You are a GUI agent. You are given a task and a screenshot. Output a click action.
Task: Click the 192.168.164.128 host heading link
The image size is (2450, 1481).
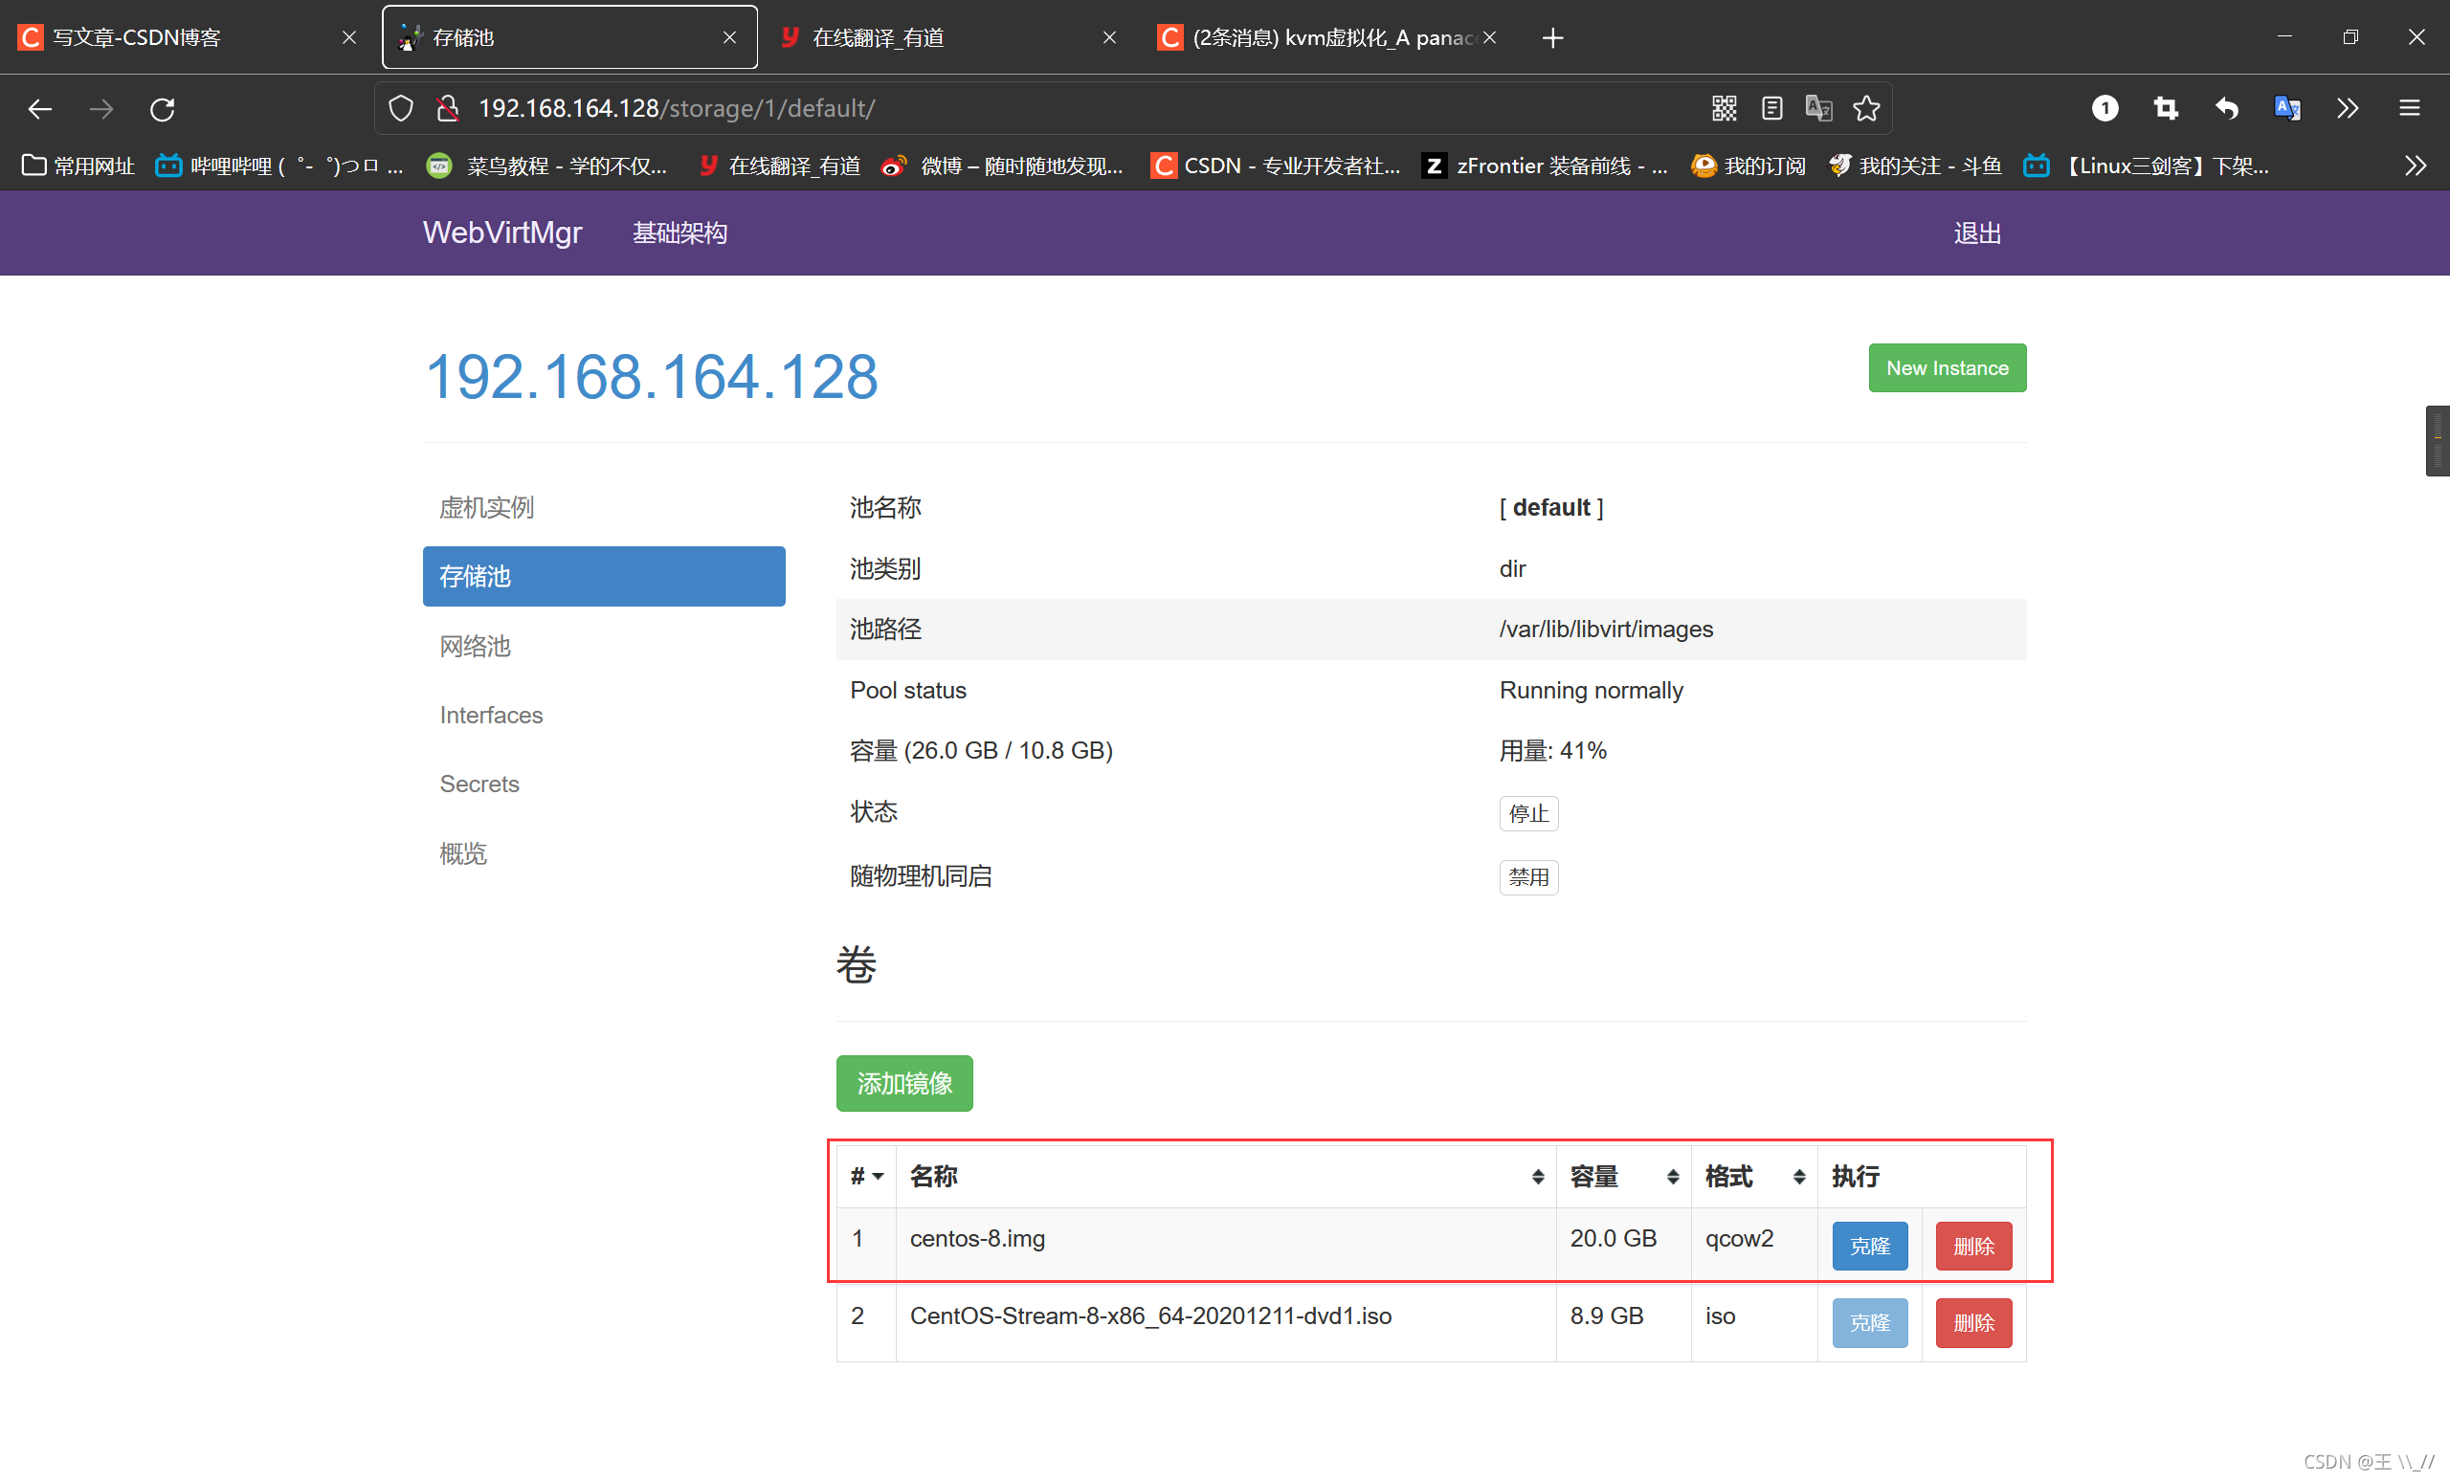[652, 377]
